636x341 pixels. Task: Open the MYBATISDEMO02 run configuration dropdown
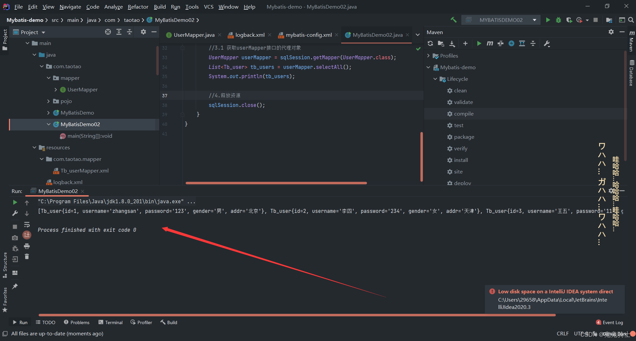[534, 20]
